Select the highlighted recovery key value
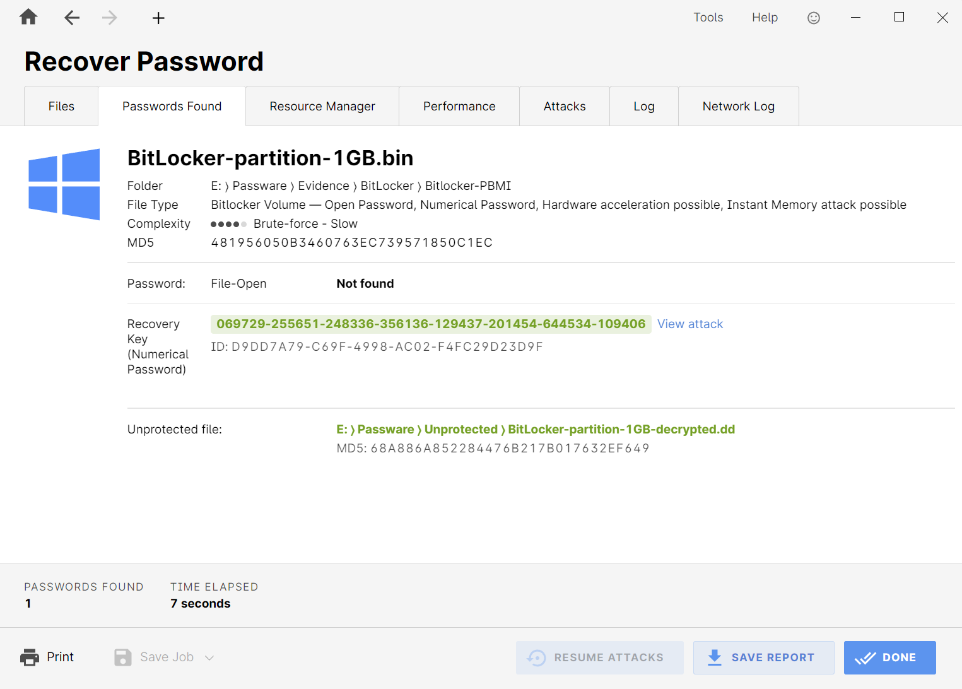Image resolution: width=962 pixels, height=689 pixels. tap(431, 324)
